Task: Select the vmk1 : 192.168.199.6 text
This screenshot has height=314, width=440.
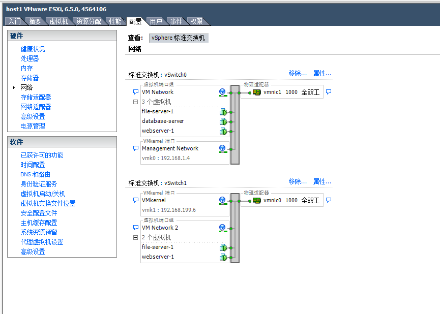Action: click(169, 210)
